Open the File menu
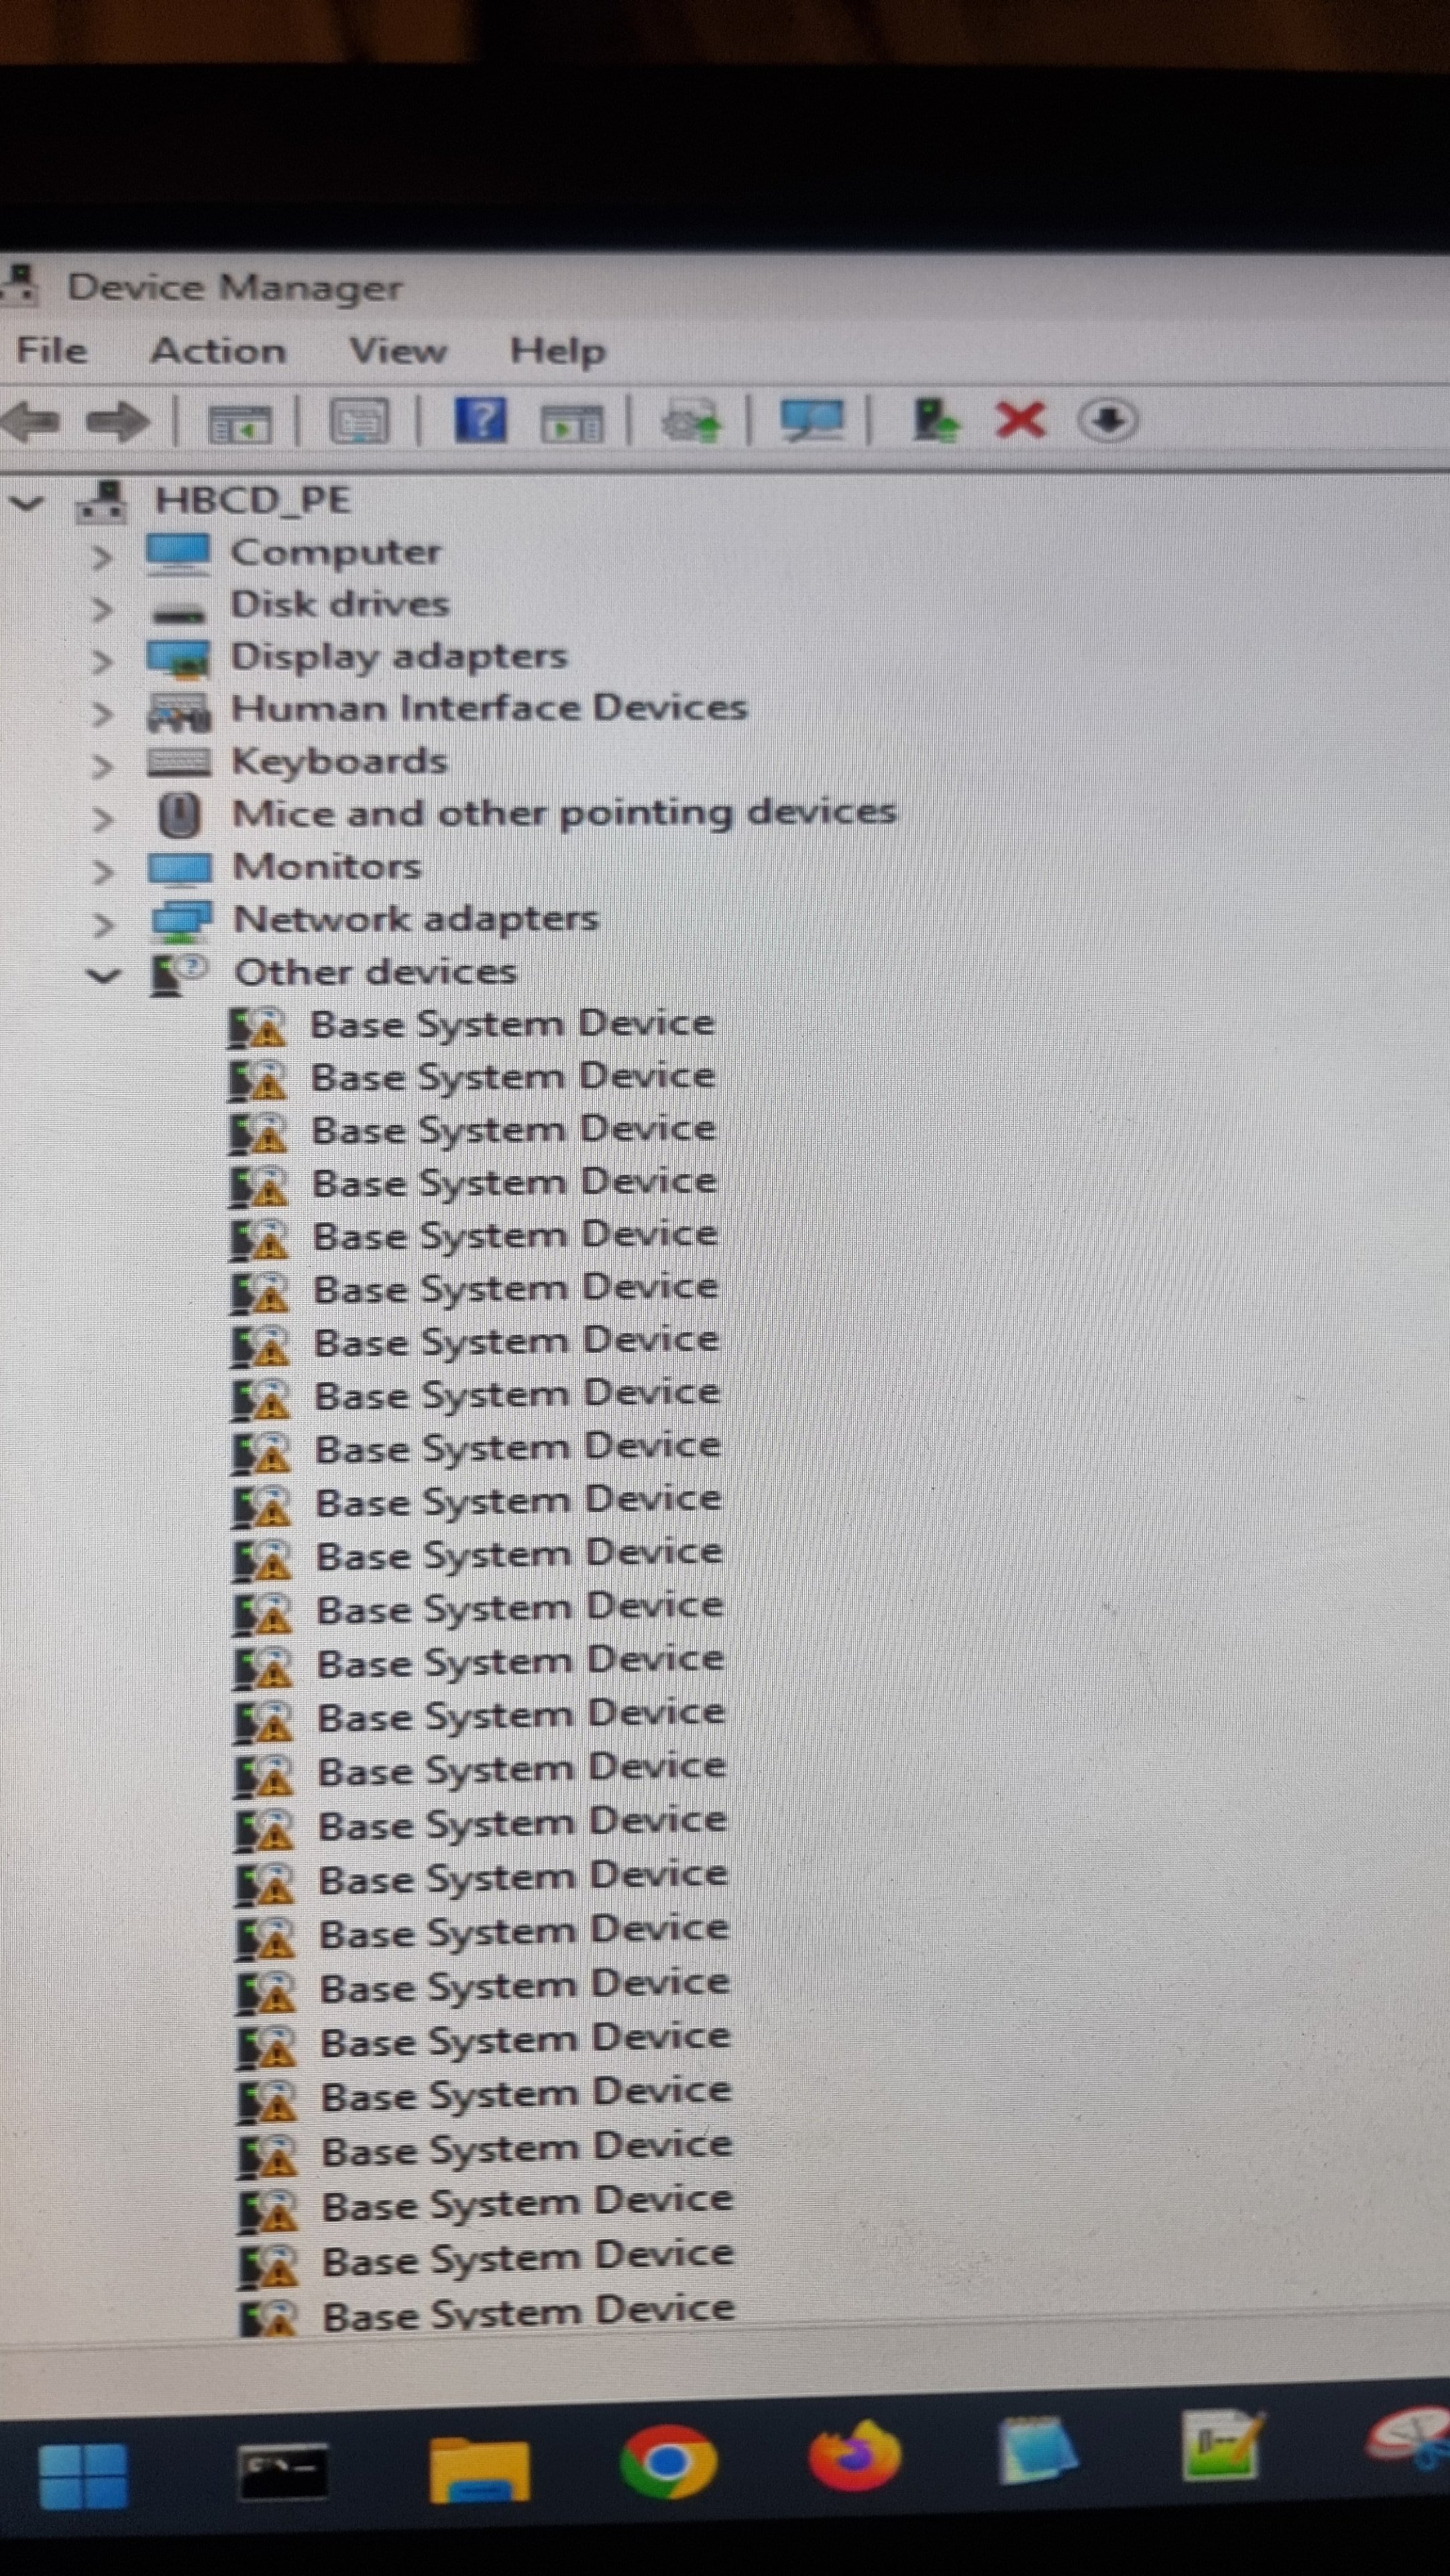Image resolution: width=1450 pixels, height=2576 pixels. tap(52, 351)
